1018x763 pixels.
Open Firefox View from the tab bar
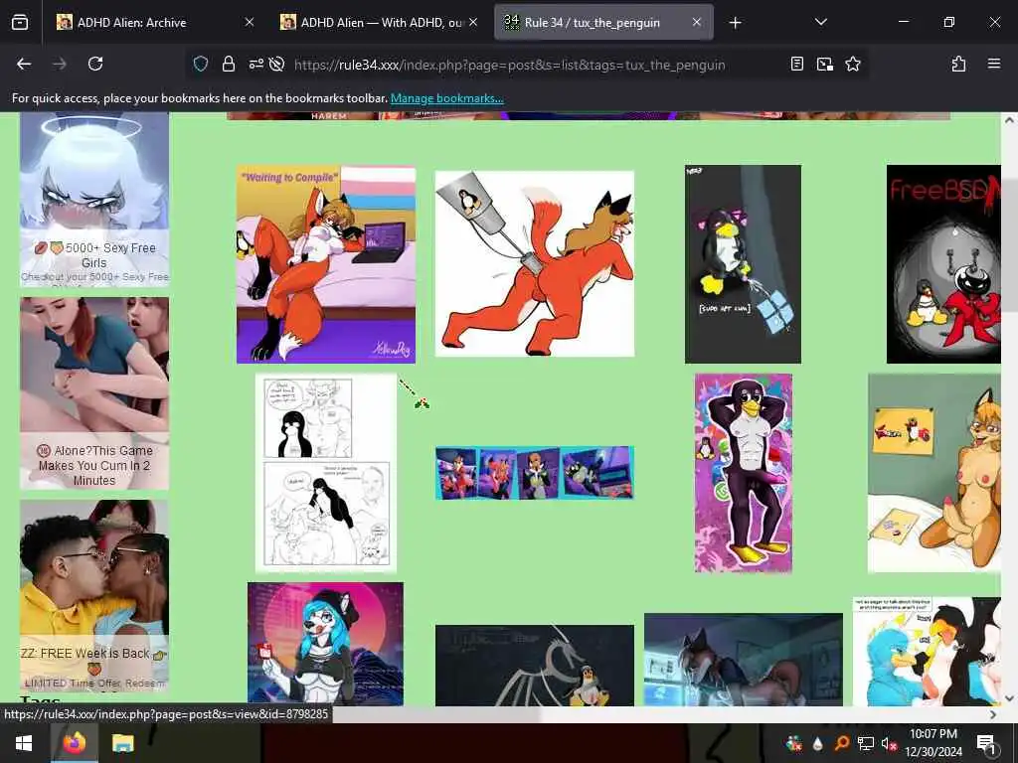[20, 23]
